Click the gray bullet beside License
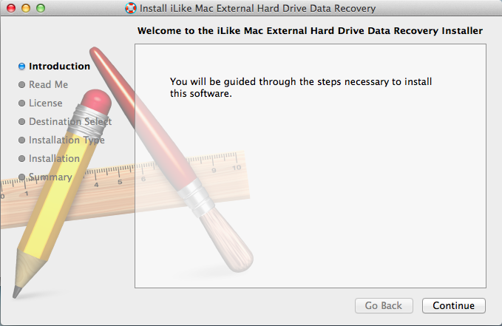This screenshot has width=502, height=326. coord(21,103)
